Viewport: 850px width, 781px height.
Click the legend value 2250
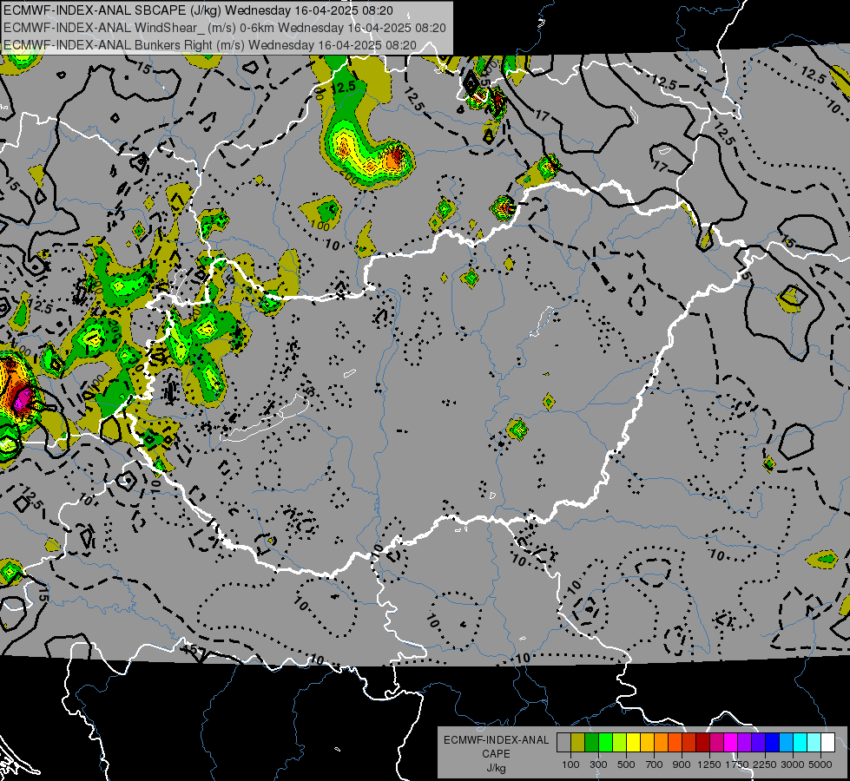point(765,765)
